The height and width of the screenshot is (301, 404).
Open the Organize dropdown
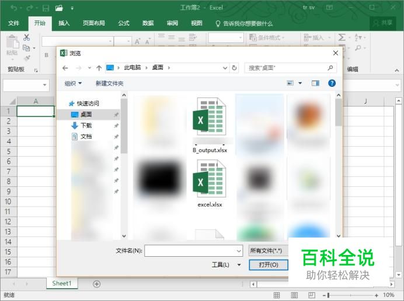[73, 83]
